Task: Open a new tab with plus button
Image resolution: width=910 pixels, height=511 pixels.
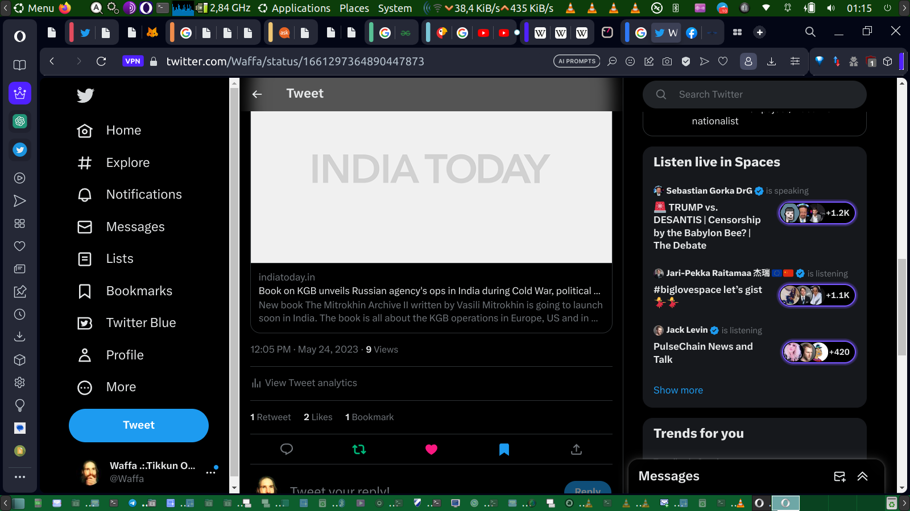Action: [760, 32]
